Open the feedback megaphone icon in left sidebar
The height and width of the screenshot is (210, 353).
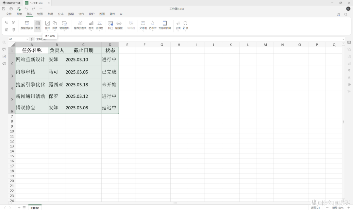point(4,63)
